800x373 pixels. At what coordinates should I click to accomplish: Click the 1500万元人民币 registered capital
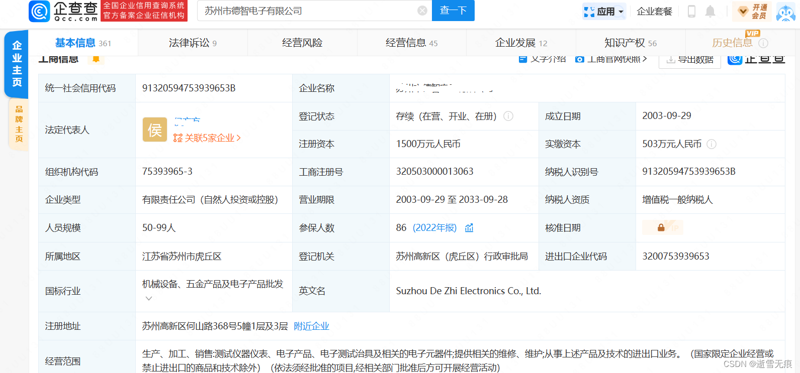(x=428, y=144)
